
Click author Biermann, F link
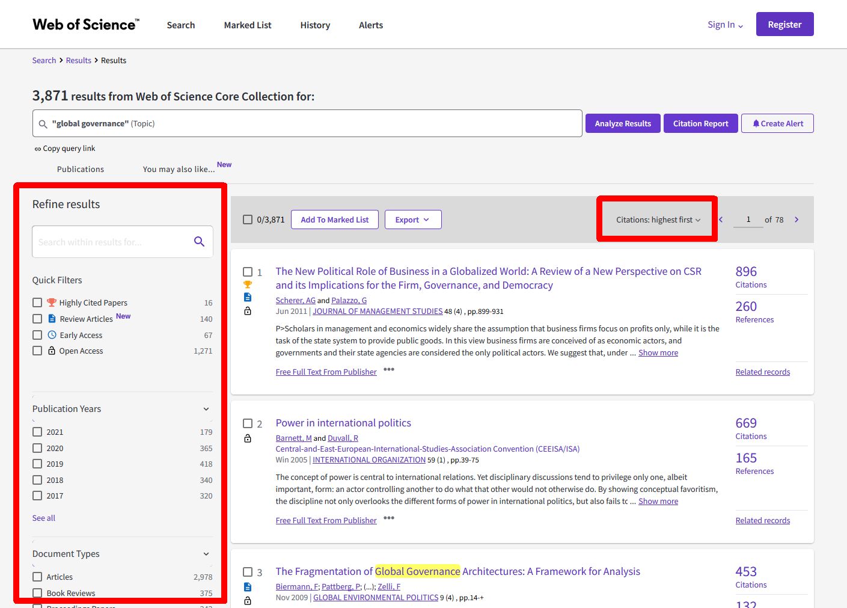[297, 587]
